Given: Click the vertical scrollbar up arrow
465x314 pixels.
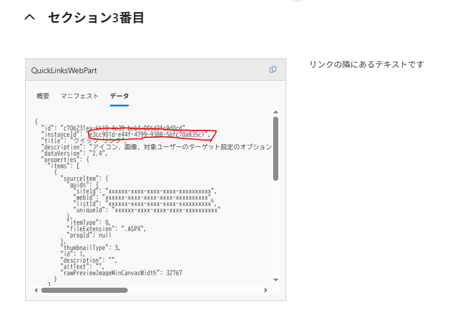Looking at the screenshot, I should coord(275,112).
